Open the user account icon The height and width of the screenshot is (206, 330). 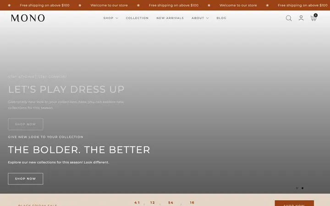pos(301,18)
